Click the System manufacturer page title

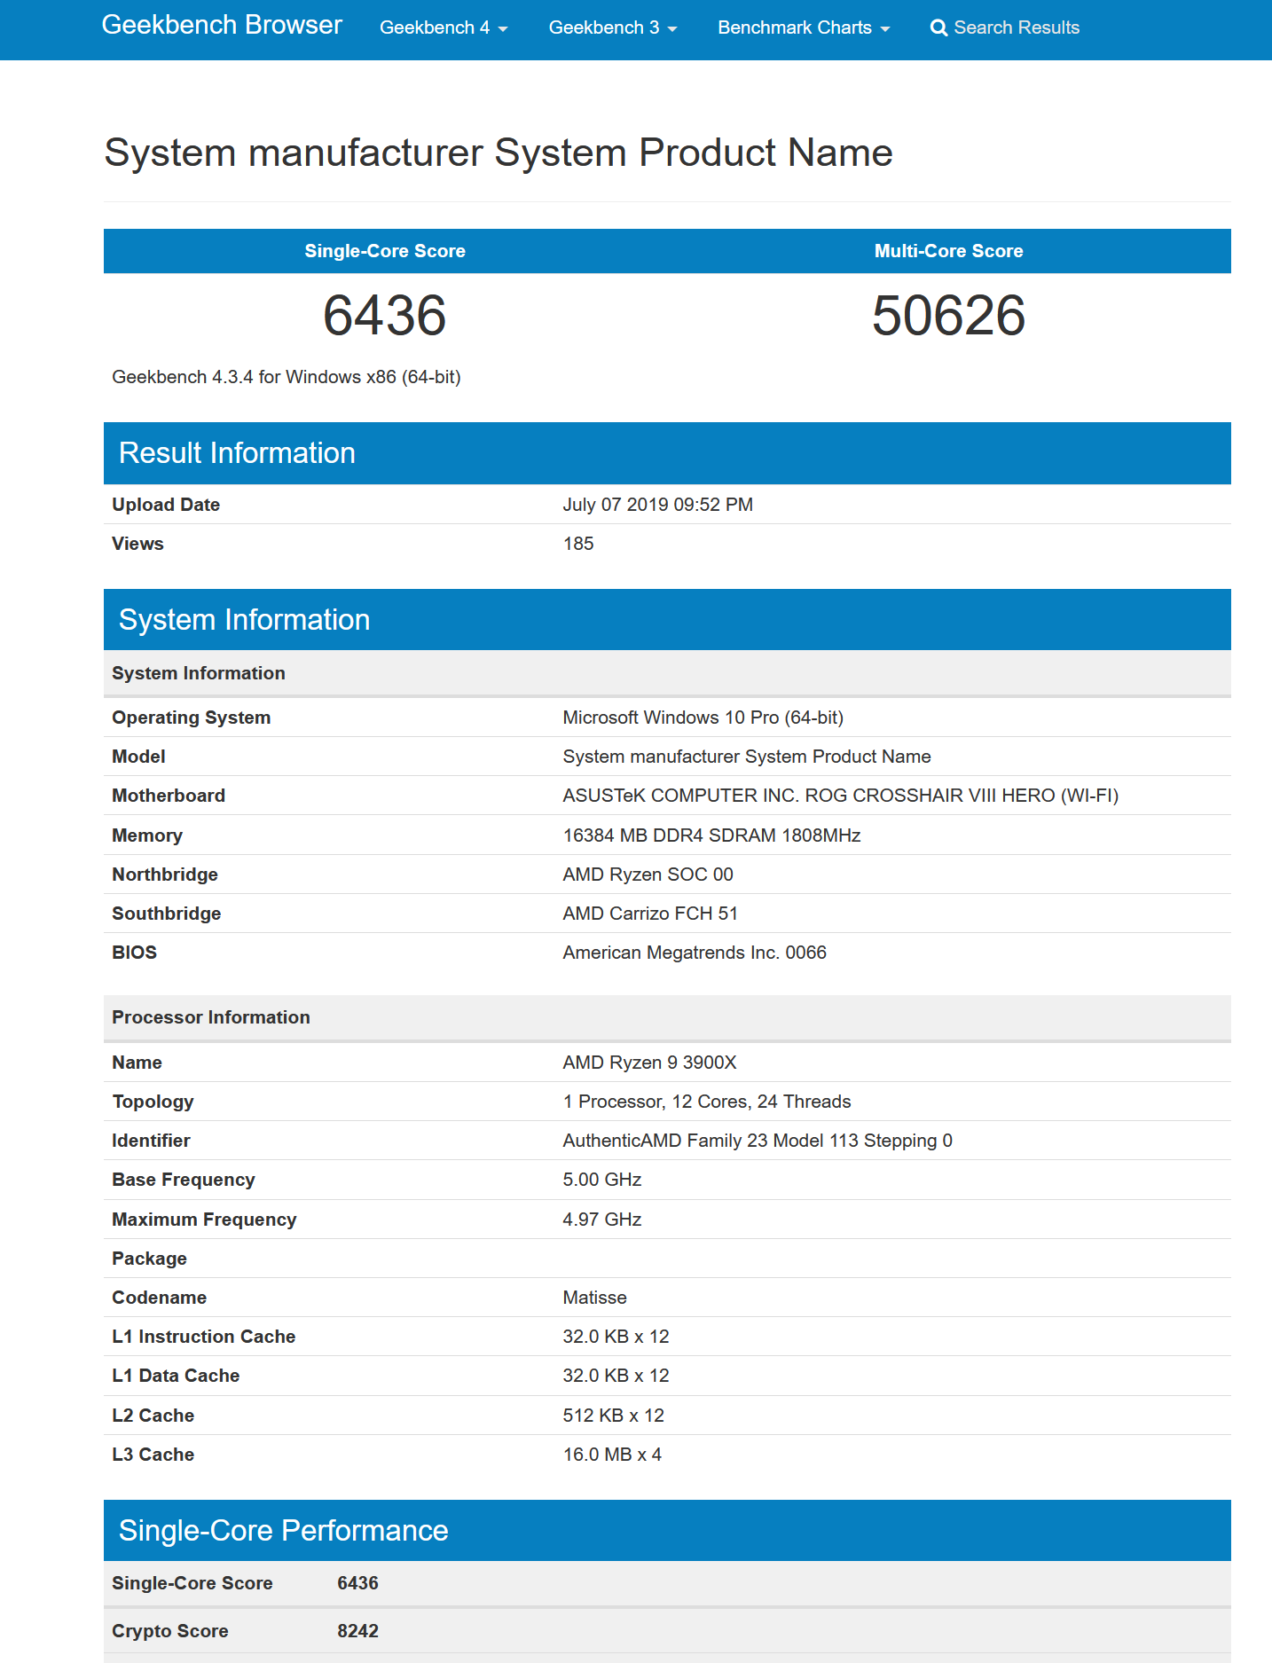pos(498,153)
